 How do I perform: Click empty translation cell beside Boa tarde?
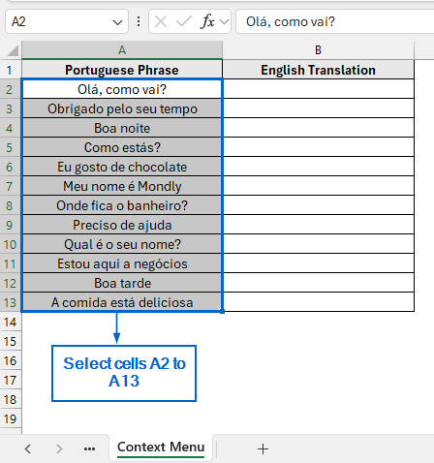click(x=318, y=283)
